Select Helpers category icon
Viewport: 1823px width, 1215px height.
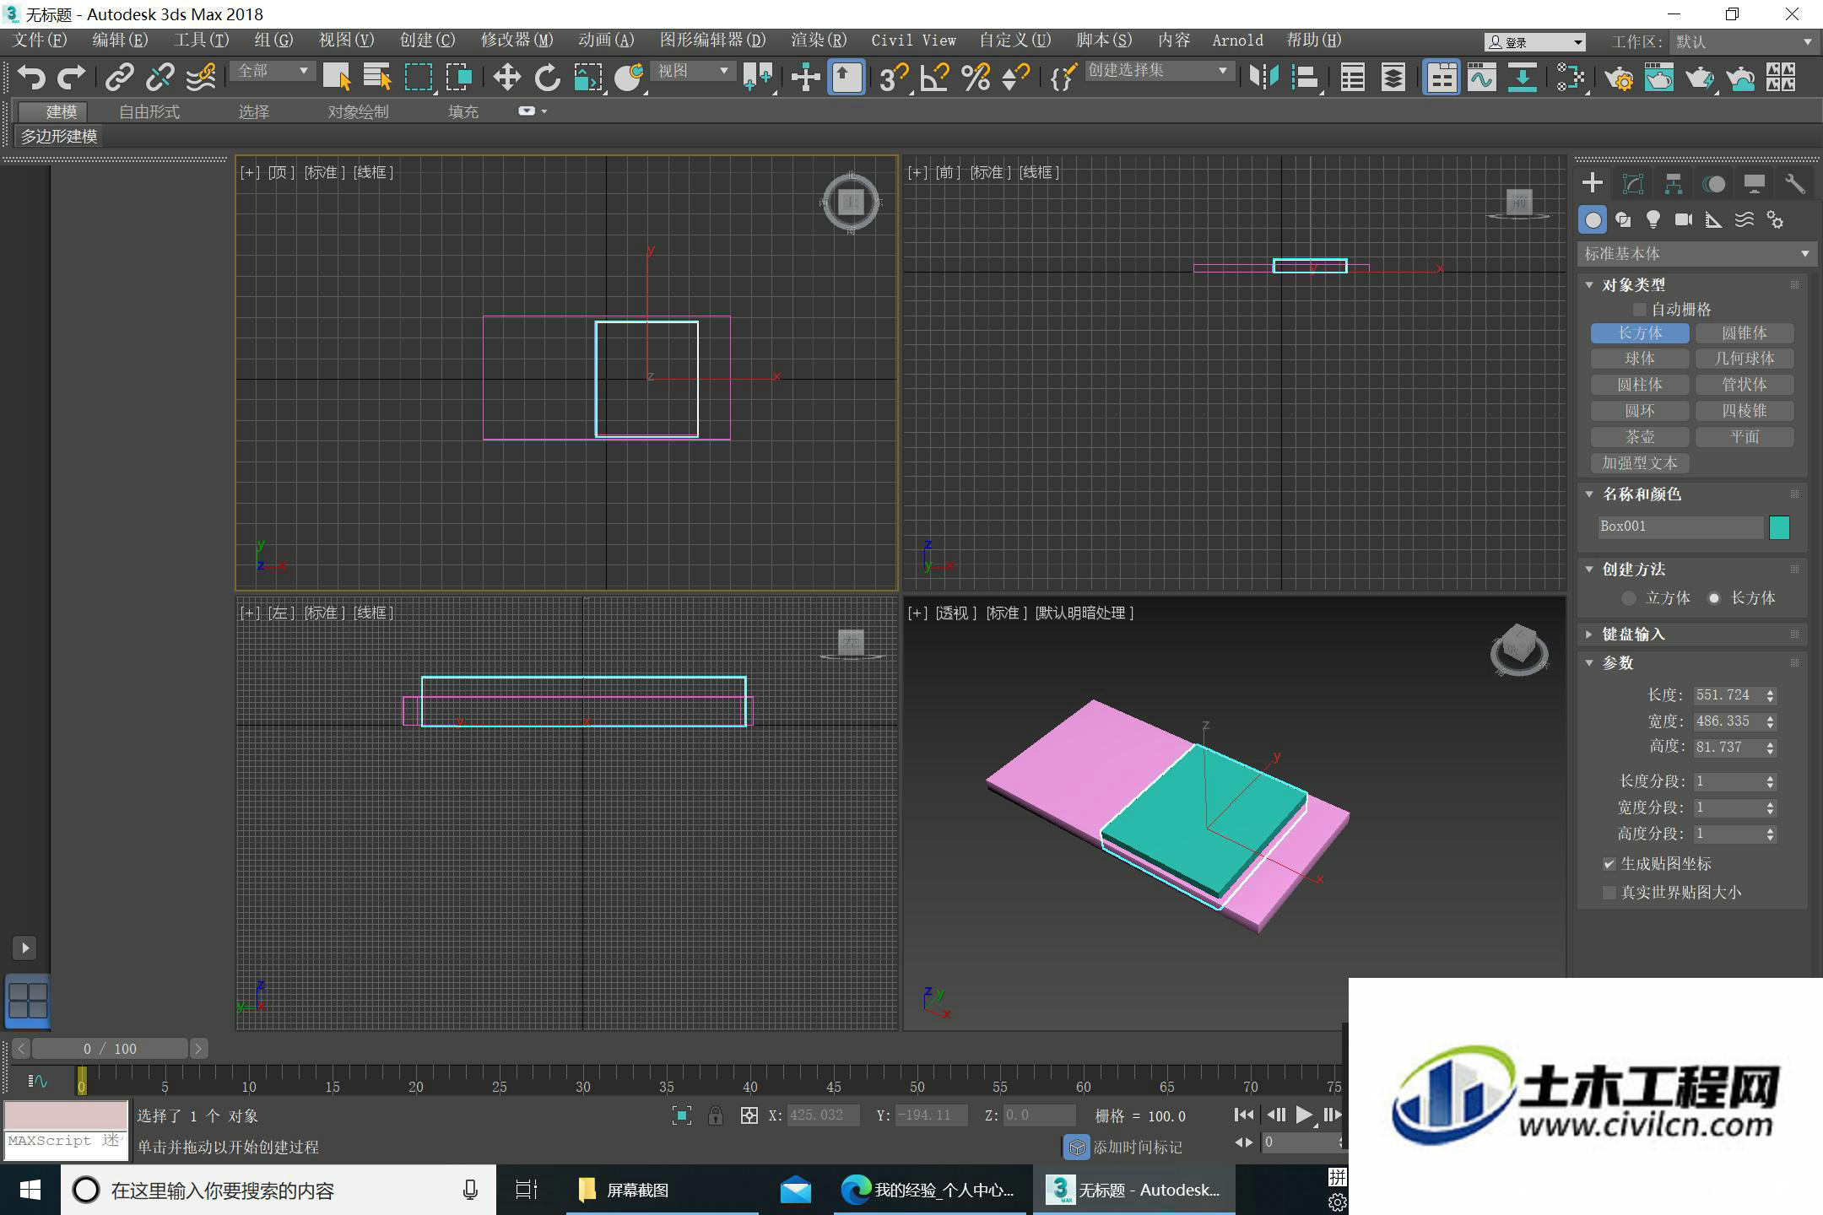pos(1714,220)
